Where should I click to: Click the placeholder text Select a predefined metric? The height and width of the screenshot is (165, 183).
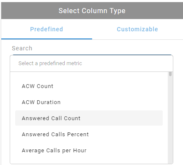[x=50, y=63]
